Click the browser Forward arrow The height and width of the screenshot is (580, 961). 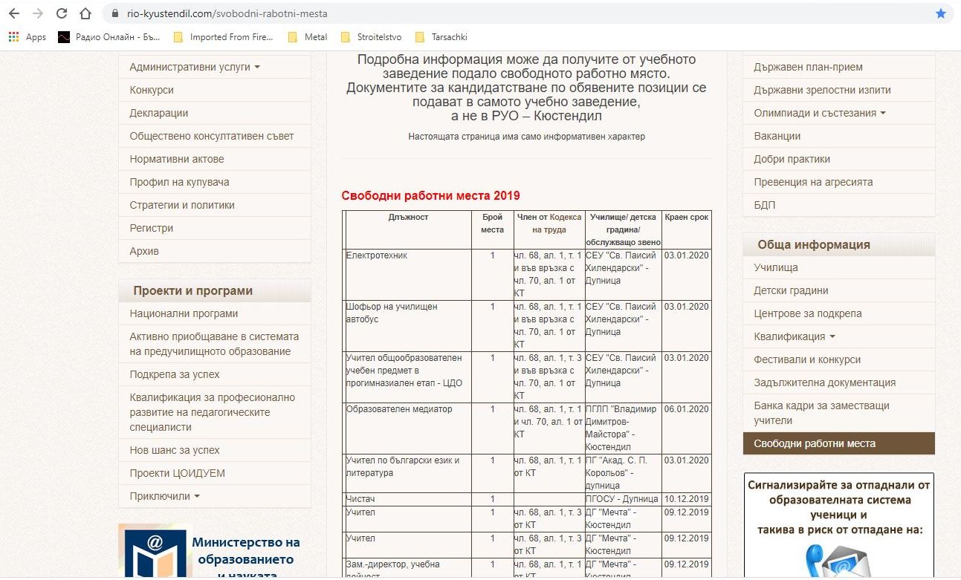[38, 13]
